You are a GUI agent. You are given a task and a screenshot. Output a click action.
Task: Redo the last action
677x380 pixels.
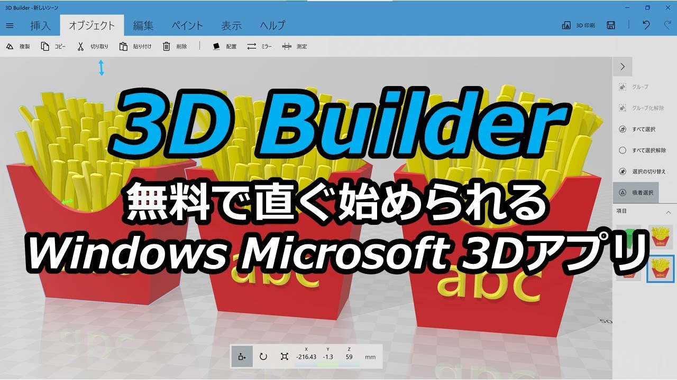pyautogui.click(x=667, y=25)
